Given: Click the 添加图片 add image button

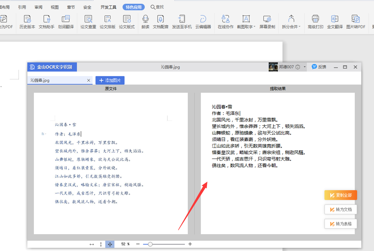Looking at the screenshot, I should 109,80.
